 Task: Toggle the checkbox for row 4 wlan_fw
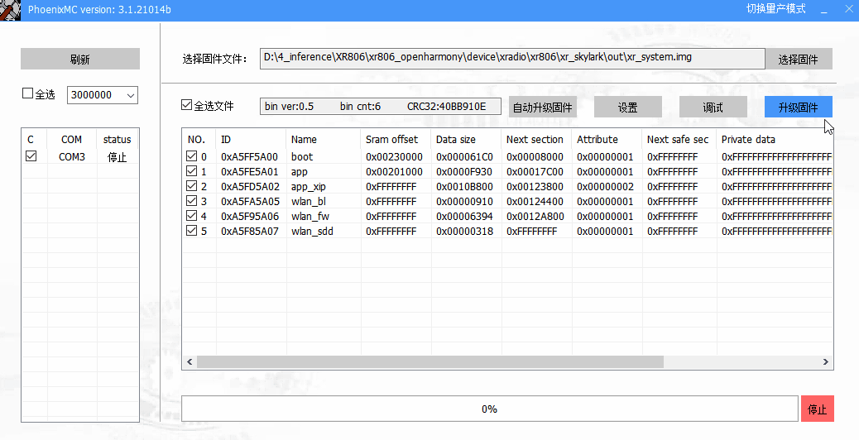191,216
